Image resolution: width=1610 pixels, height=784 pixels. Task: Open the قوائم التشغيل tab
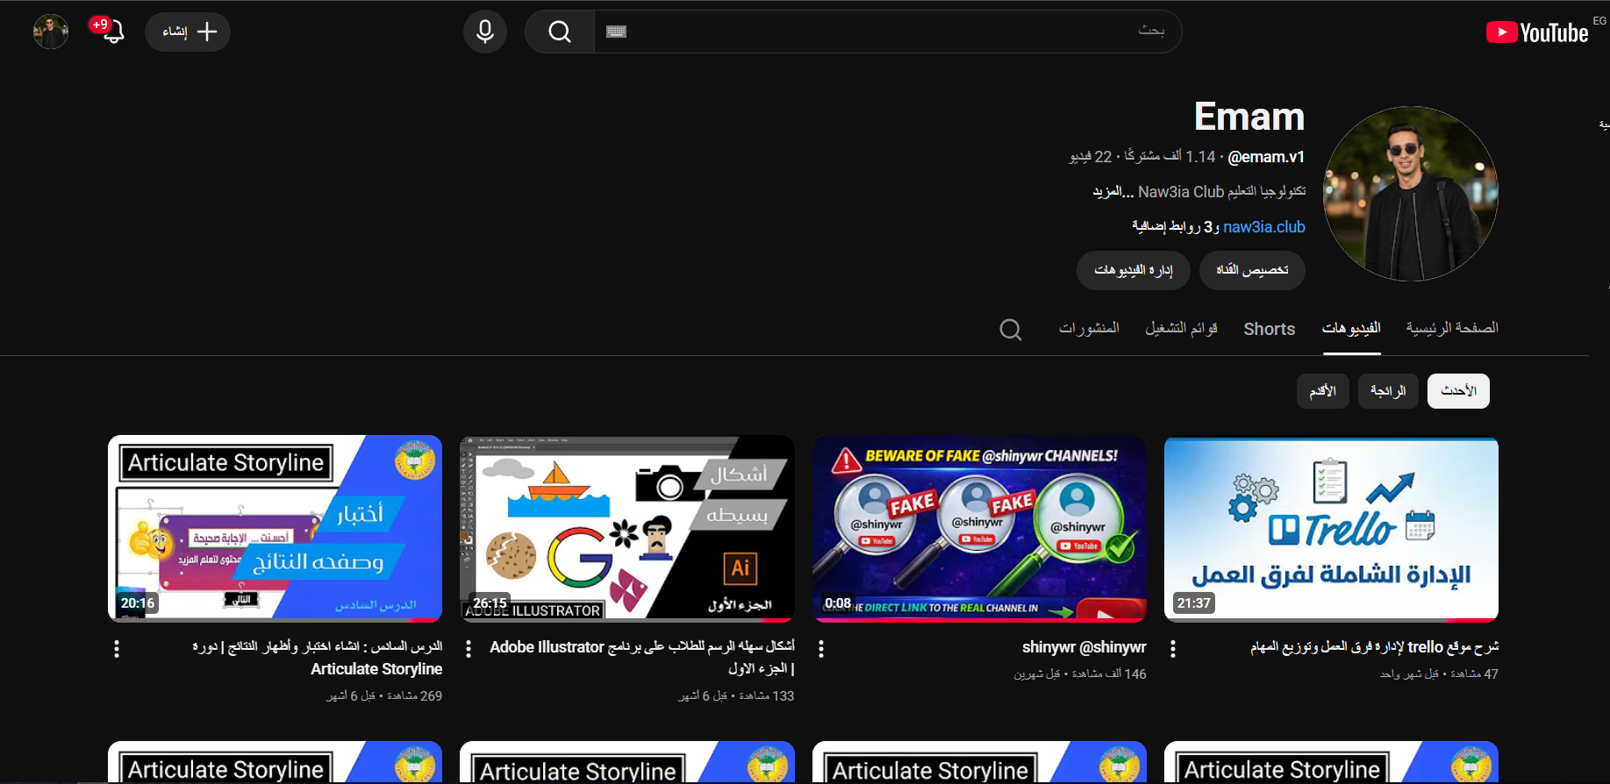click(x=1181, y=328)
